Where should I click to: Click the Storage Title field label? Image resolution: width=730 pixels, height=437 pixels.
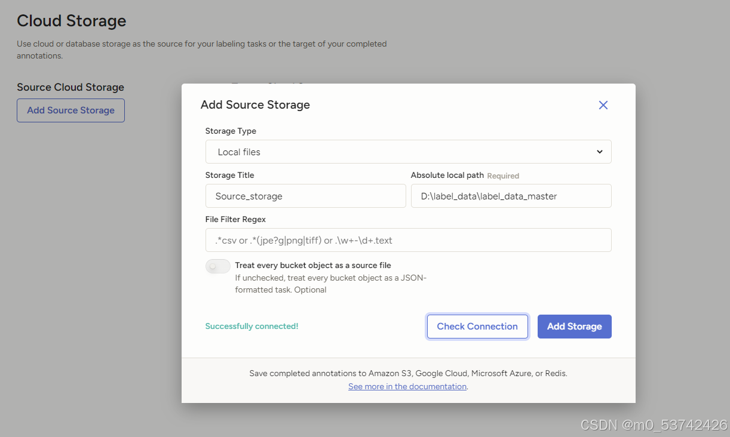[229, 175]
